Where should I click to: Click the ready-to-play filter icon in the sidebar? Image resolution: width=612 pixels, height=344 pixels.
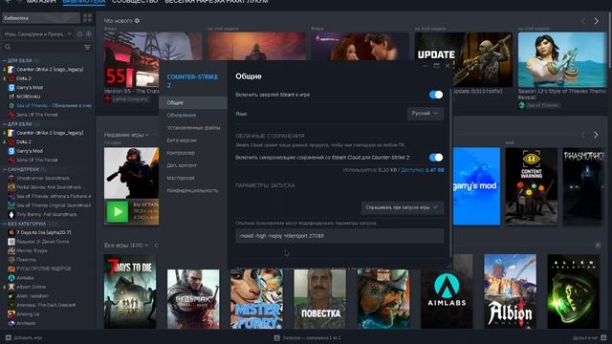point(89,34)
